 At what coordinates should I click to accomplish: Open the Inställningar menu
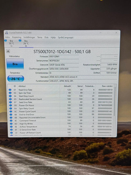point(29,38)
